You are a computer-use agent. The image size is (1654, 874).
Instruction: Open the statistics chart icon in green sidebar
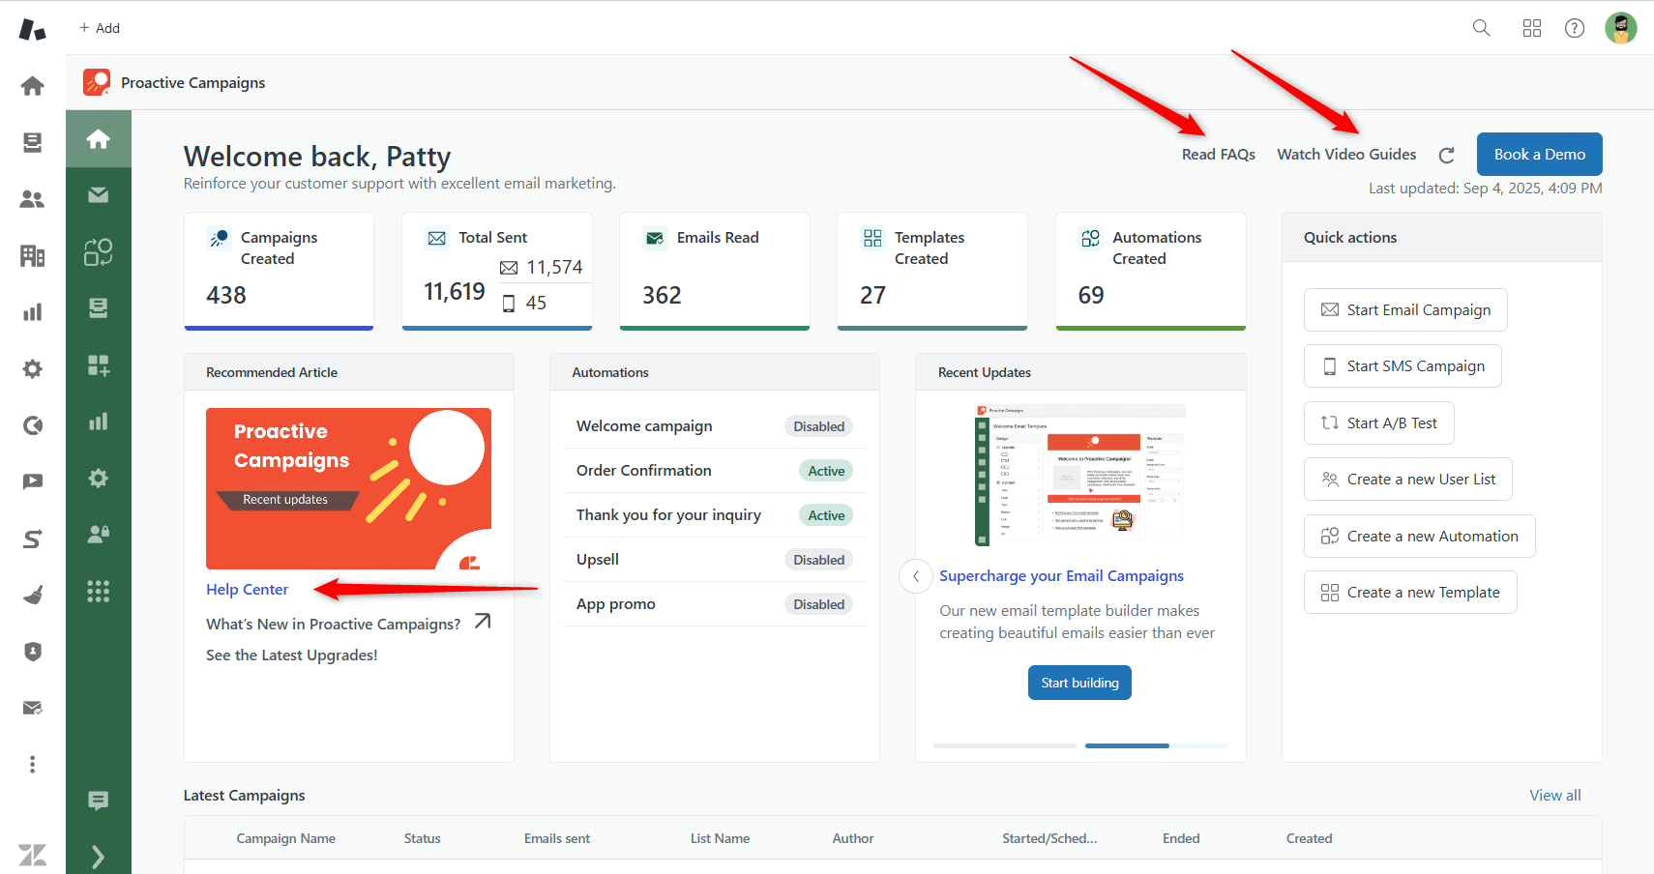pyautogui.click(x=98, y=422)
